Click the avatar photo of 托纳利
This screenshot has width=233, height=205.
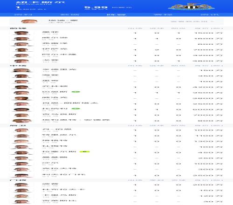tap(21, 109)
